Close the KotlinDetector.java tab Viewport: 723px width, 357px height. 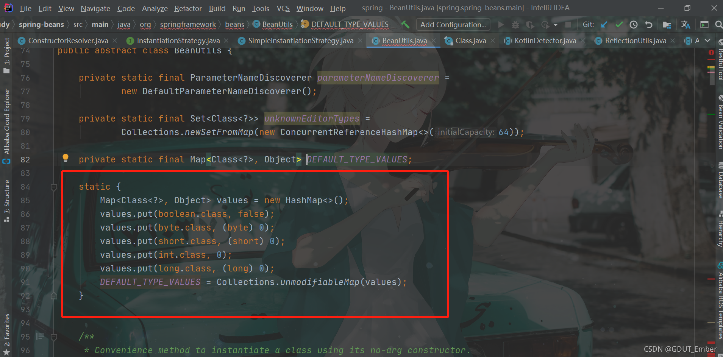[583, 41]
